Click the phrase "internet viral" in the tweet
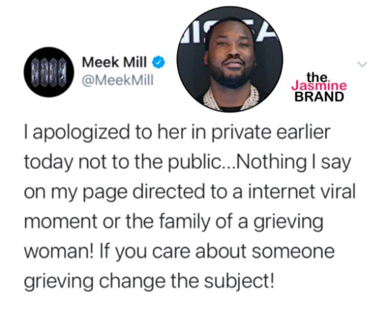 [301, 192]
